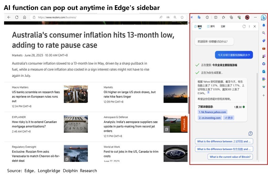Screen dimensions: 268x174
Task: Switch to the 见解 insights tab
Action: click(x=223, y=27)
